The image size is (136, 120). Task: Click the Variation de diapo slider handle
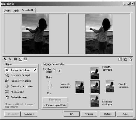[x=49, y=85]
